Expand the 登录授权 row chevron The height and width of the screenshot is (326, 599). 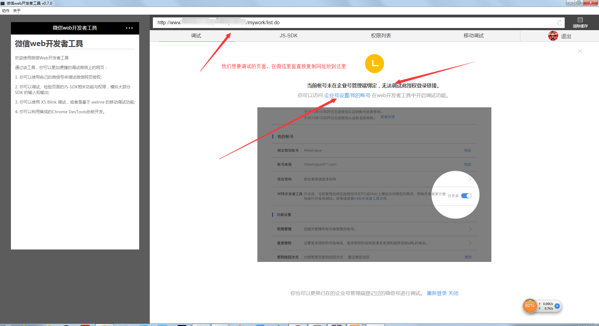click(x=470, y=243)
